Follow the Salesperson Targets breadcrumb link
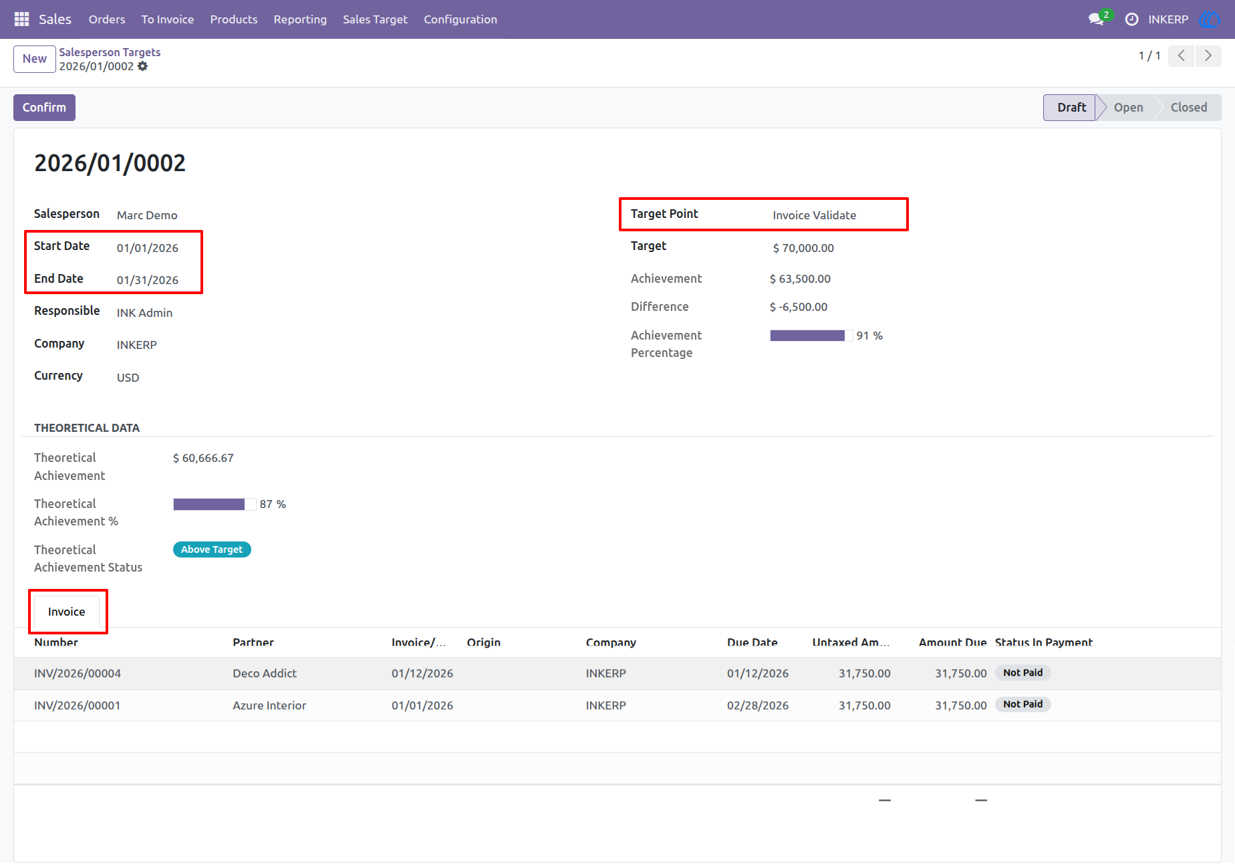 [110, 52]
